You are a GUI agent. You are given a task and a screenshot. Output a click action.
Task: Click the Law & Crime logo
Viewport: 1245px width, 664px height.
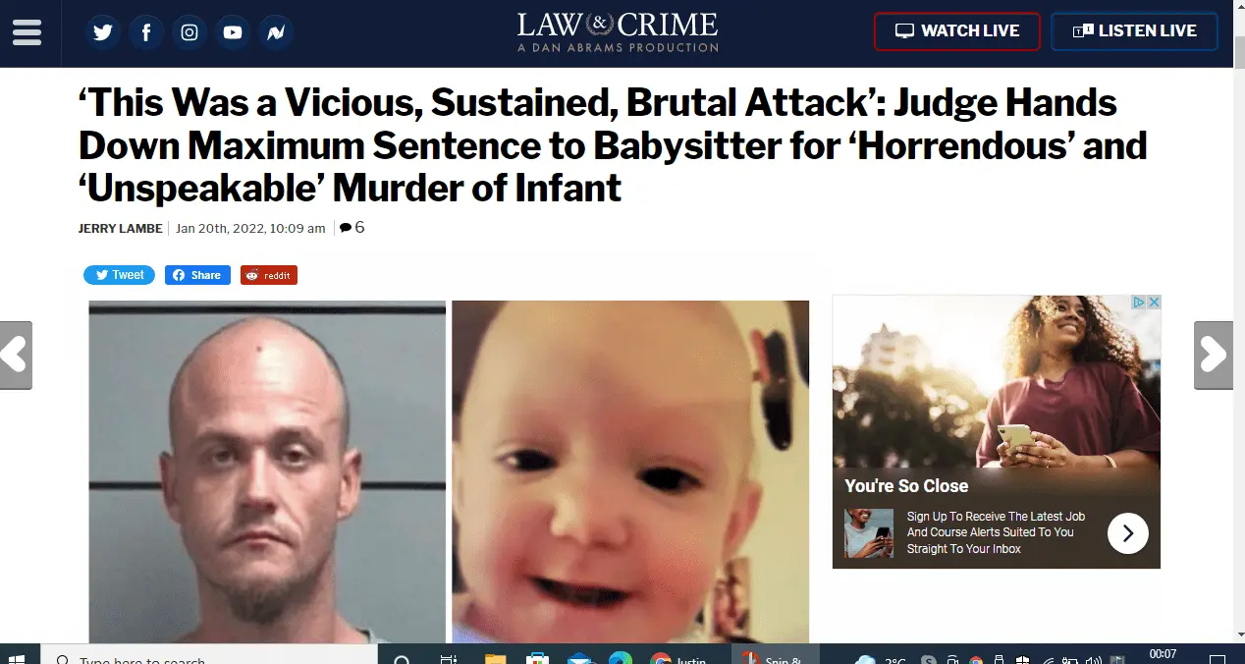point(618,31)
